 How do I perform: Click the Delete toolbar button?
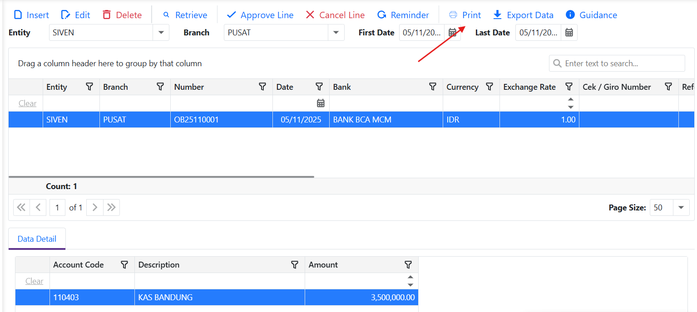click(x=122, y=15)
